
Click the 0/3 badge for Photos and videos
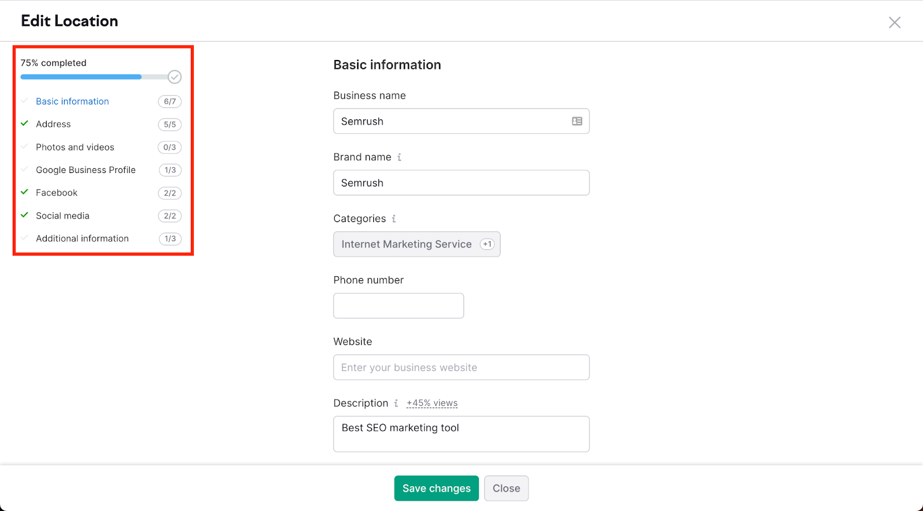[x=170, y=147]
